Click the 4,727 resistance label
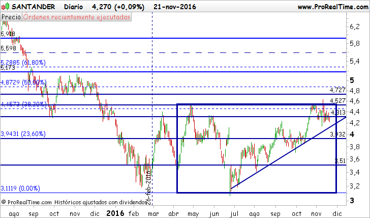The image size is (370, 218). pyautogui.click(x=337, y=90)
